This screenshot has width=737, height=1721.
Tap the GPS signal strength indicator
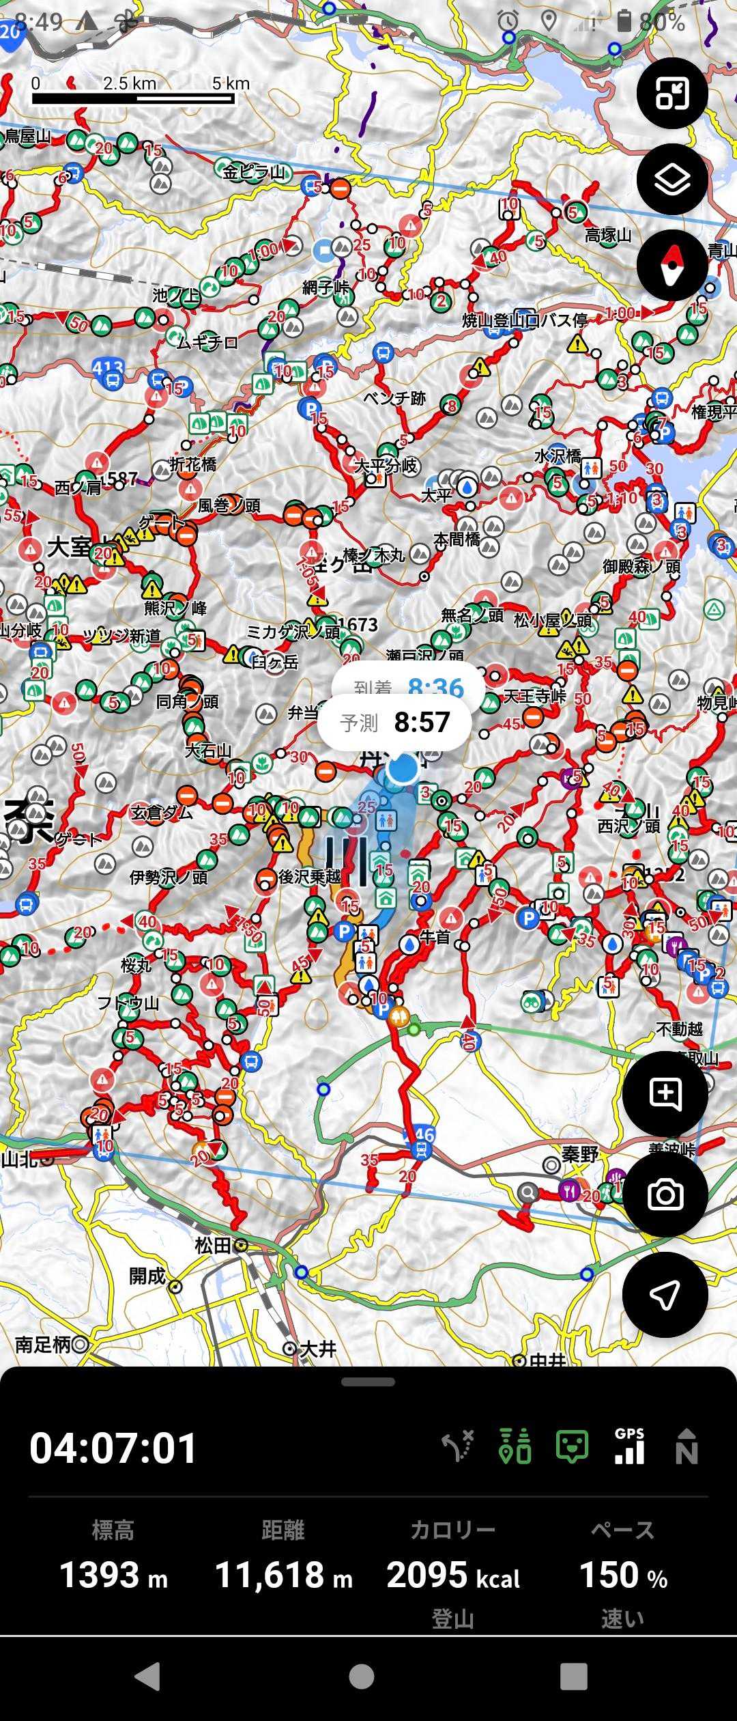tap(629, 1446)
